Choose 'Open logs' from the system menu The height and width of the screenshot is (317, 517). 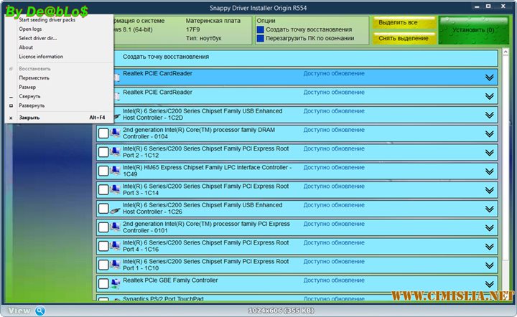click(x=30, y=29)
